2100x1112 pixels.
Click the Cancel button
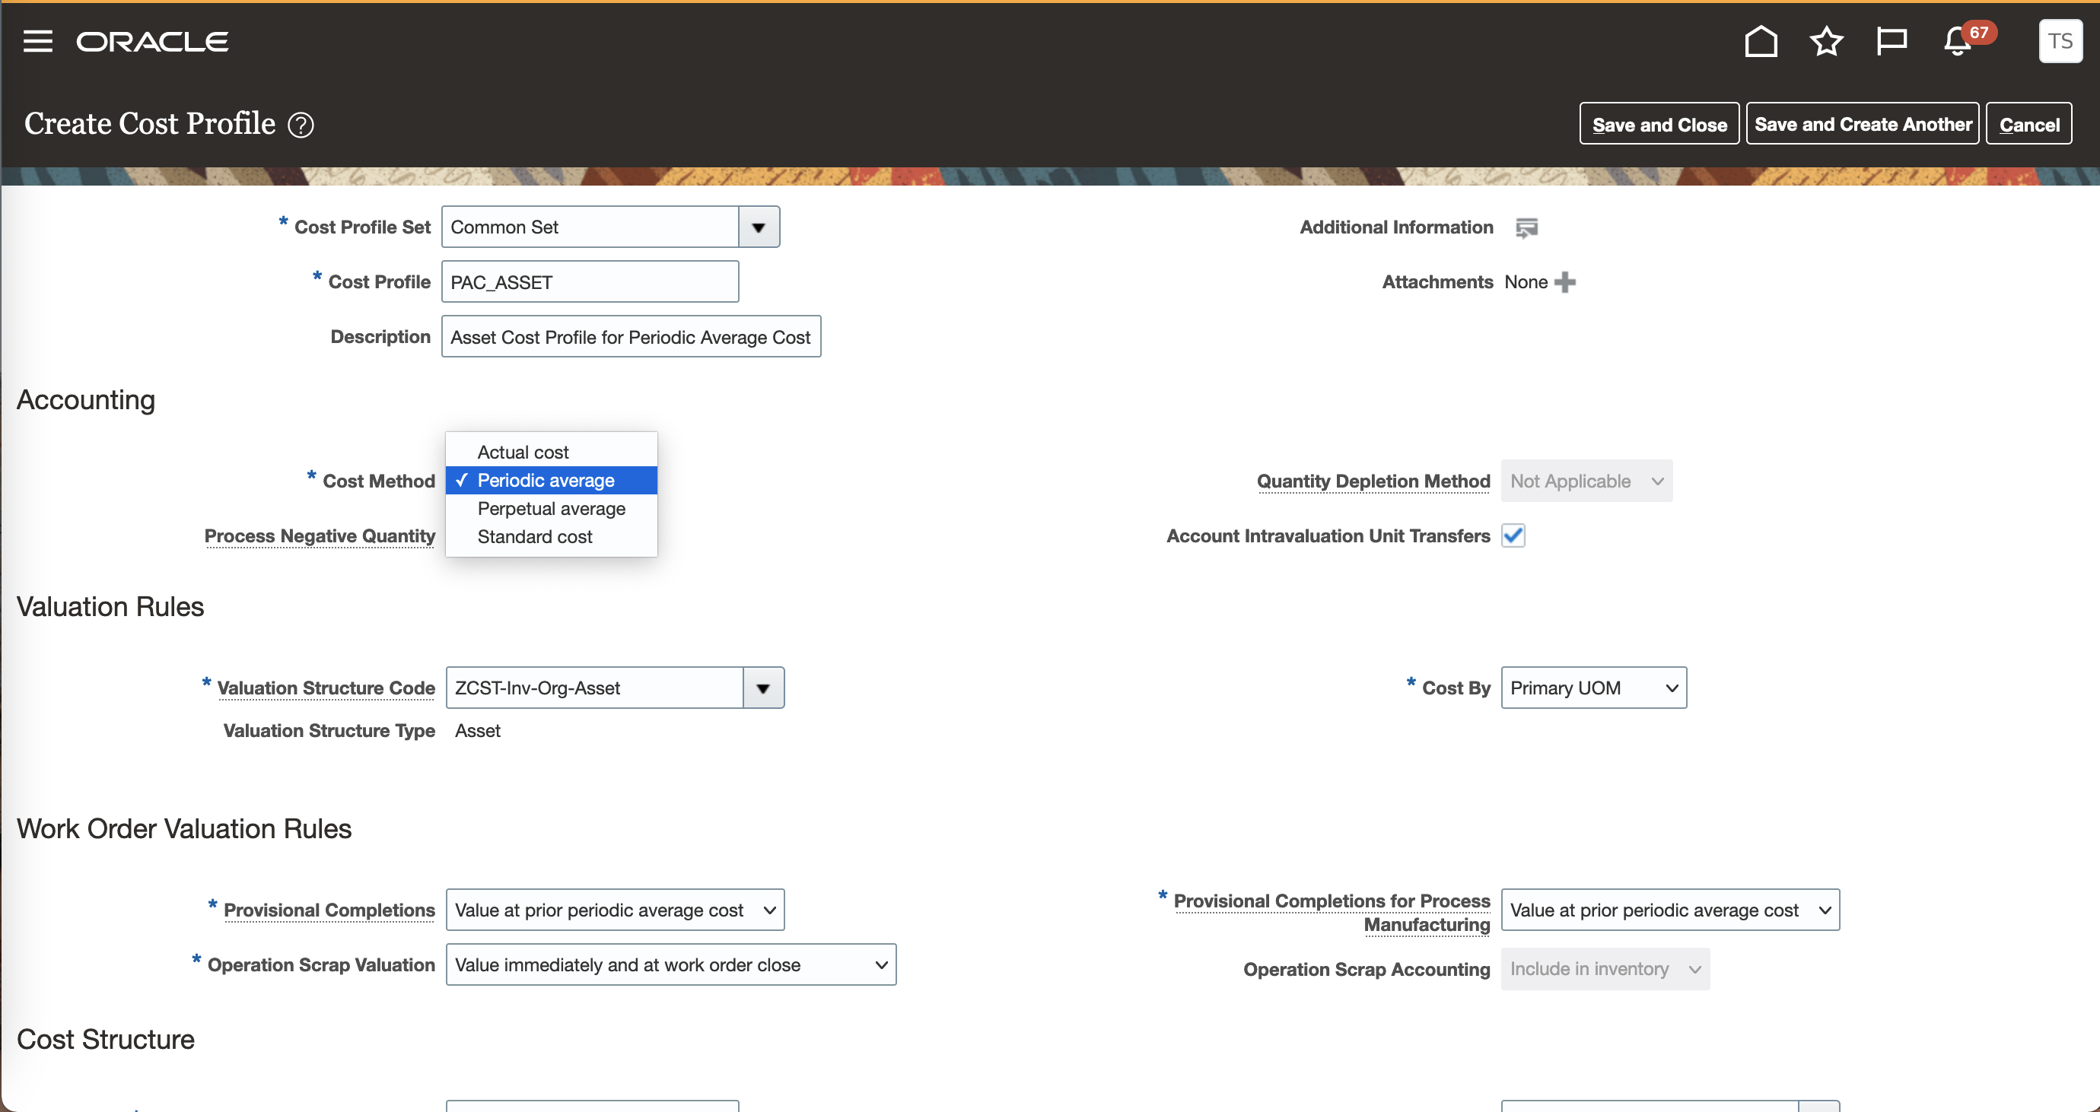[x=2028, y=125]
